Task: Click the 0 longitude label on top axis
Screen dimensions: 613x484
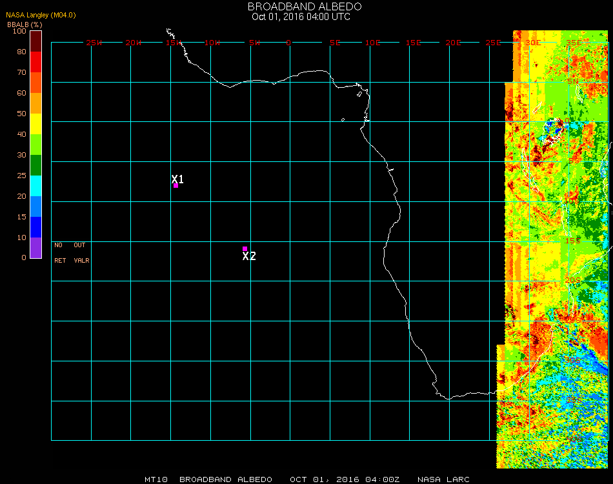Action: [x=288, y=43]
